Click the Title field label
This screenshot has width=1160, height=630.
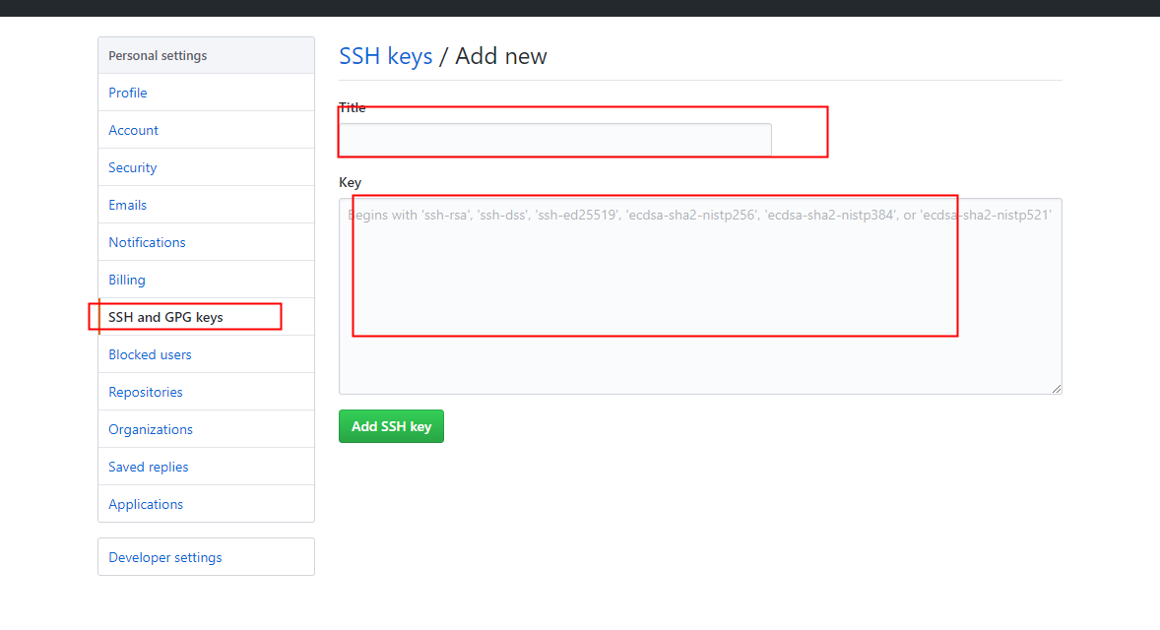tap(352, 107)
